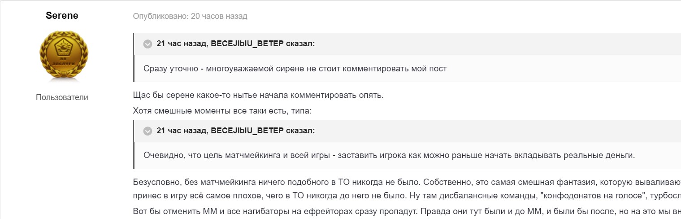
Task: Click the line starting 'Щас бы серене'
Action: (258, 96)
